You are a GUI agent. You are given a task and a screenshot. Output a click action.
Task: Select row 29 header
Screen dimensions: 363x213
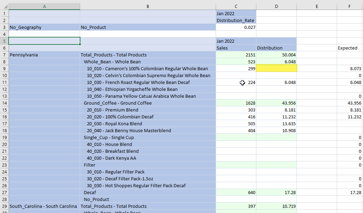pyautogui.click(x=4, y=206)
